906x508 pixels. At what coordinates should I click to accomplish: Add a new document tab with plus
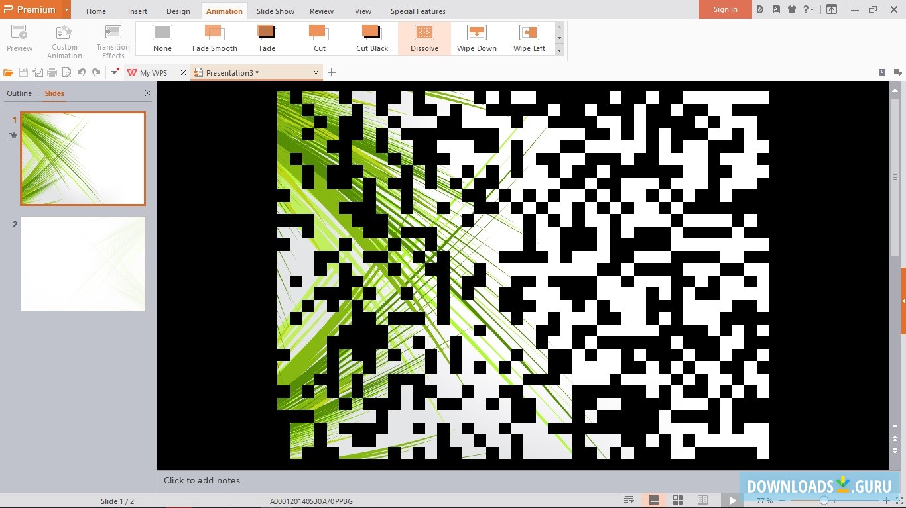332,72
